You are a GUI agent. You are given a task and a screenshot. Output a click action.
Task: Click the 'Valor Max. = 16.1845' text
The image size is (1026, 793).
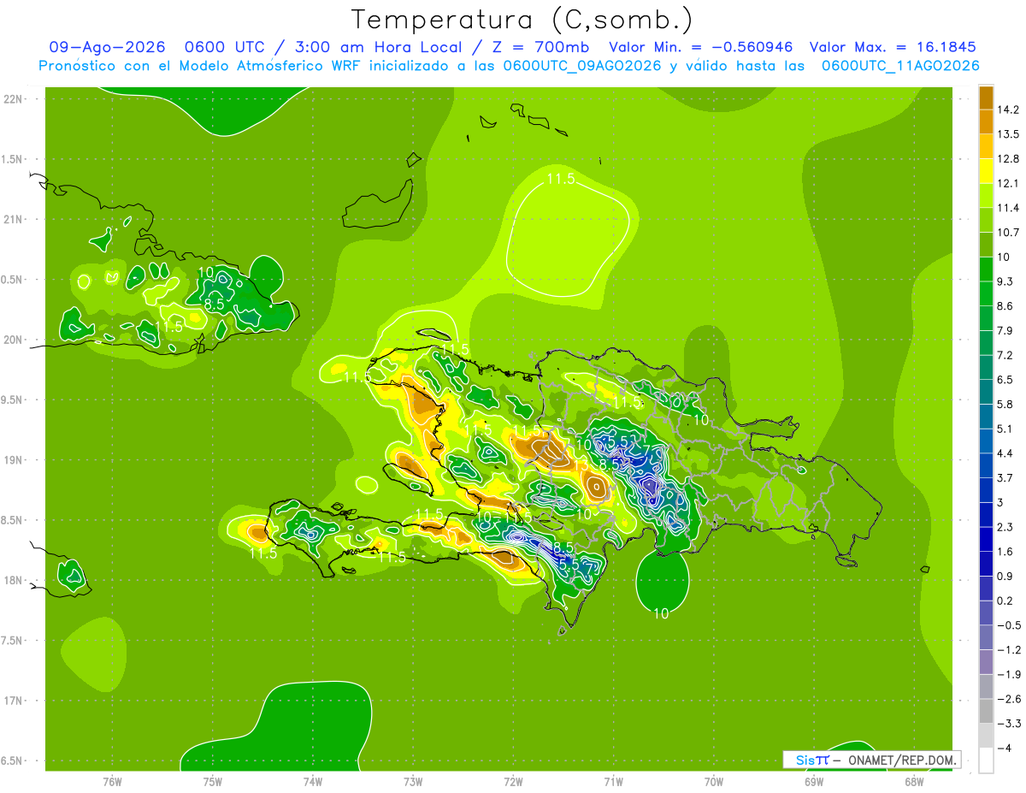[893, 48]
